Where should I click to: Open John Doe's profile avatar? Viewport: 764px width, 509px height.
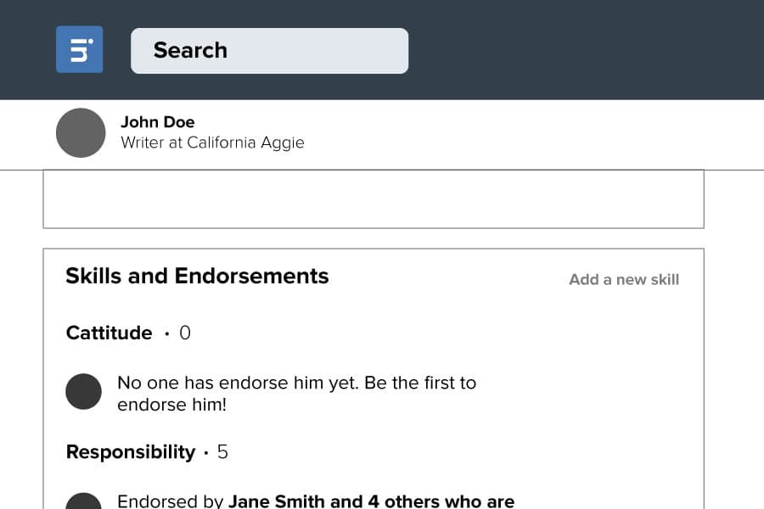coord(81,132)
